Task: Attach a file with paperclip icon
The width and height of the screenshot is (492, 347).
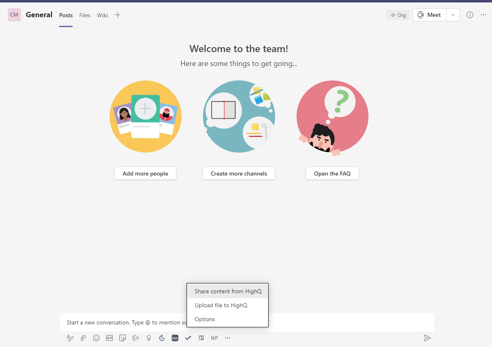Action: pyautogui.click(x=83, y=338)
